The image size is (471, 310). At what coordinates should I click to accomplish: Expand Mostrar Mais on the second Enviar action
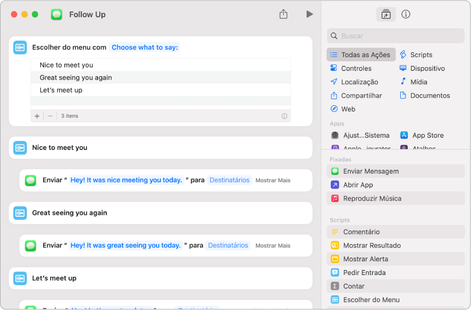coord(273,246)
